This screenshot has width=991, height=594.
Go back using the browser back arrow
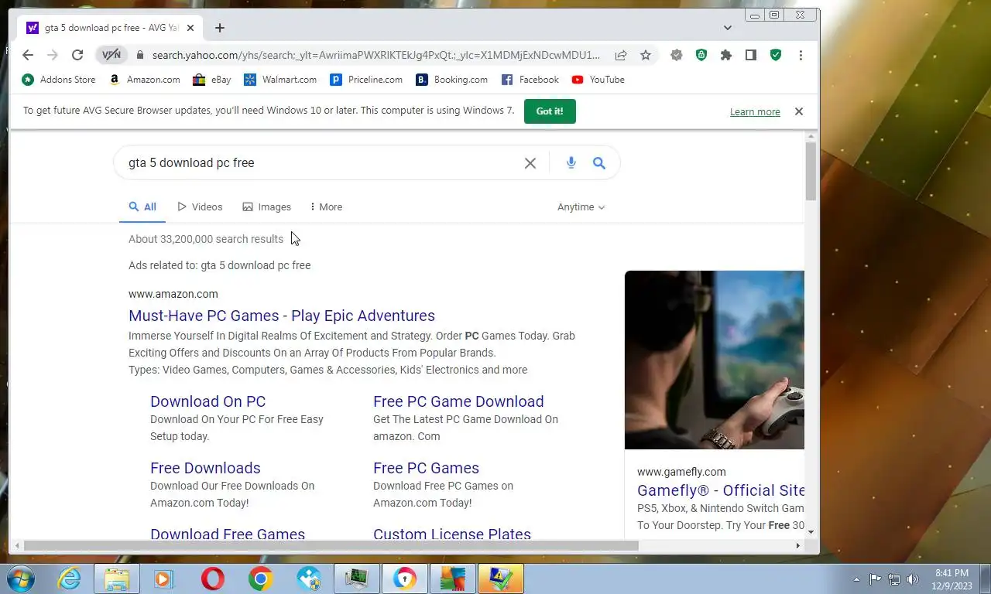(x=28, y=55)
